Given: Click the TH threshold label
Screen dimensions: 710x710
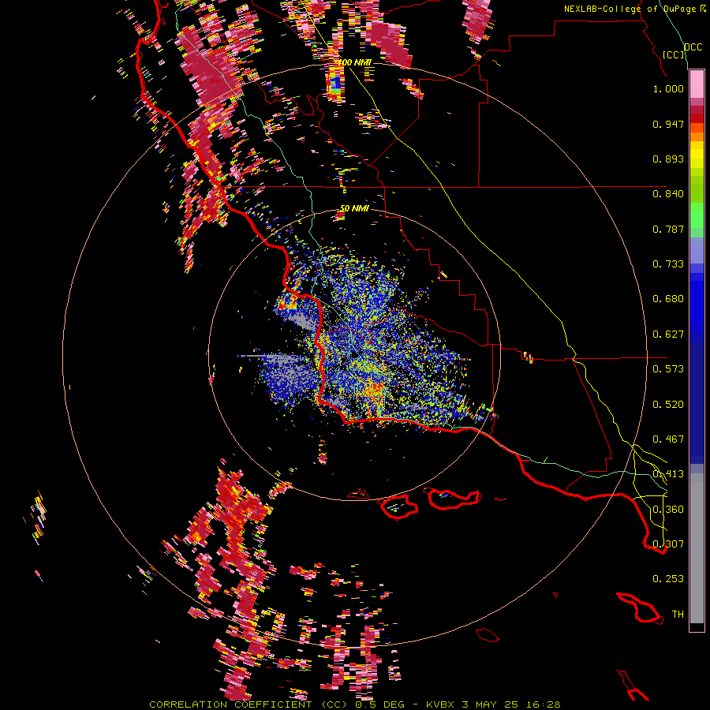Looking at the screenshot, I should coord(678,615).
